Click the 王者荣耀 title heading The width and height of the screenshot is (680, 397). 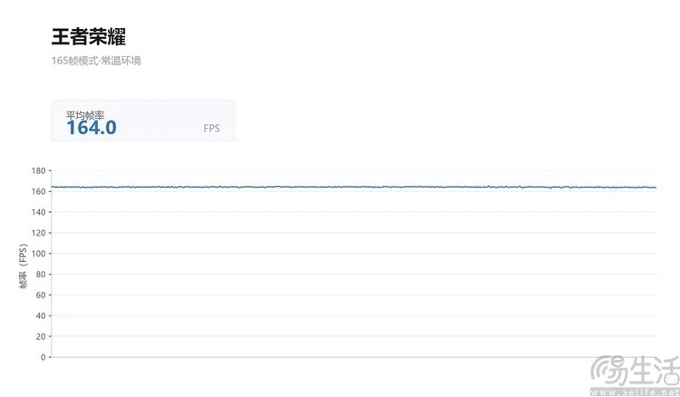coord(89,36)
